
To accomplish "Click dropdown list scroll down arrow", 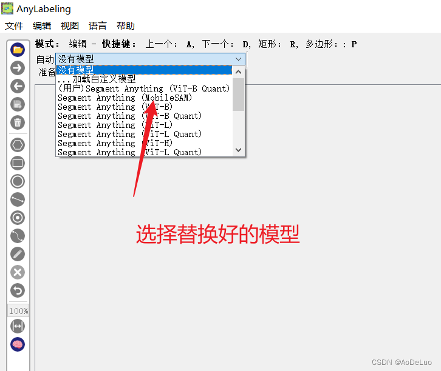I will coord(238,150).
